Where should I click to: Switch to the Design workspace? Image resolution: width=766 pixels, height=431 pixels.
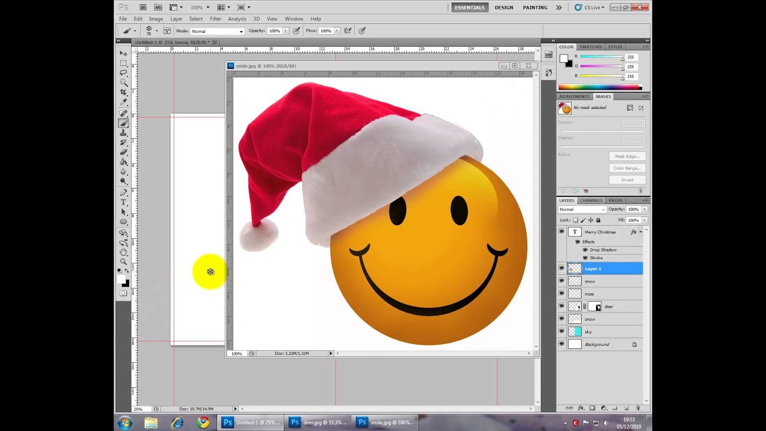[504, 7]
